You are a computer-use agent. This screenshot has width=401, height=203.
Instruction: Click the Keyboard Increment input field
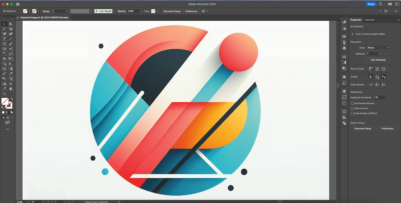[379, 97]
